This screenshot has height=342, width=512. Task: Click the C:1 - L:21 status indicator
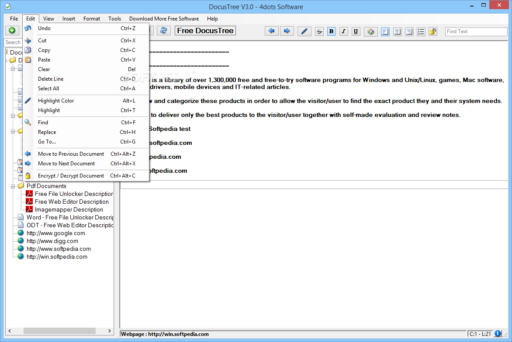point(480,334)
